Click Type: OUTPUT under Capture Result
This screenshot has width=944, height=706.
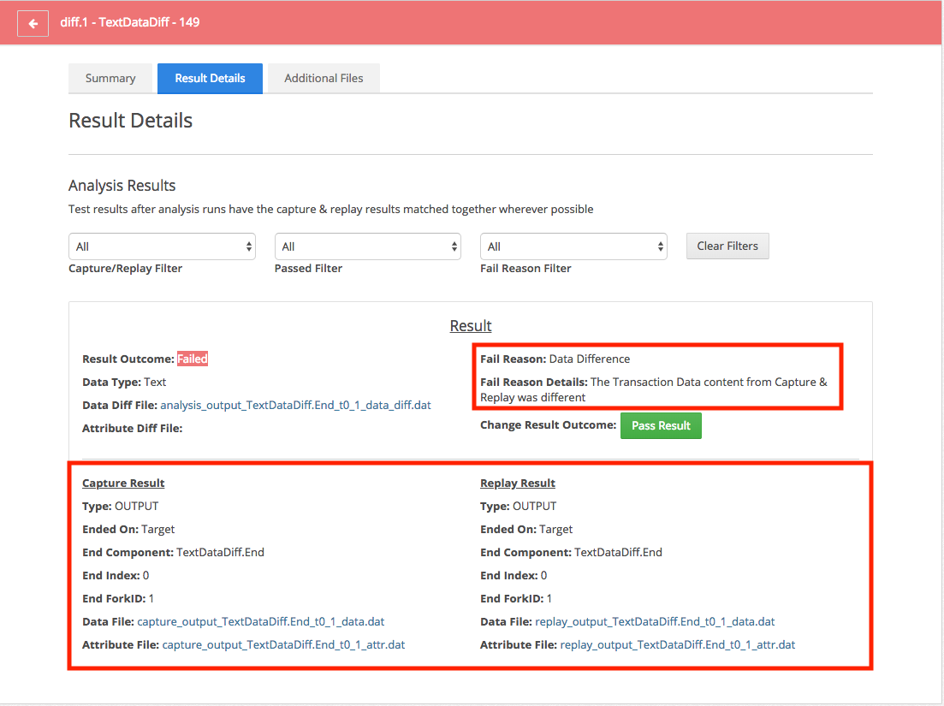(x=121, y=506)
